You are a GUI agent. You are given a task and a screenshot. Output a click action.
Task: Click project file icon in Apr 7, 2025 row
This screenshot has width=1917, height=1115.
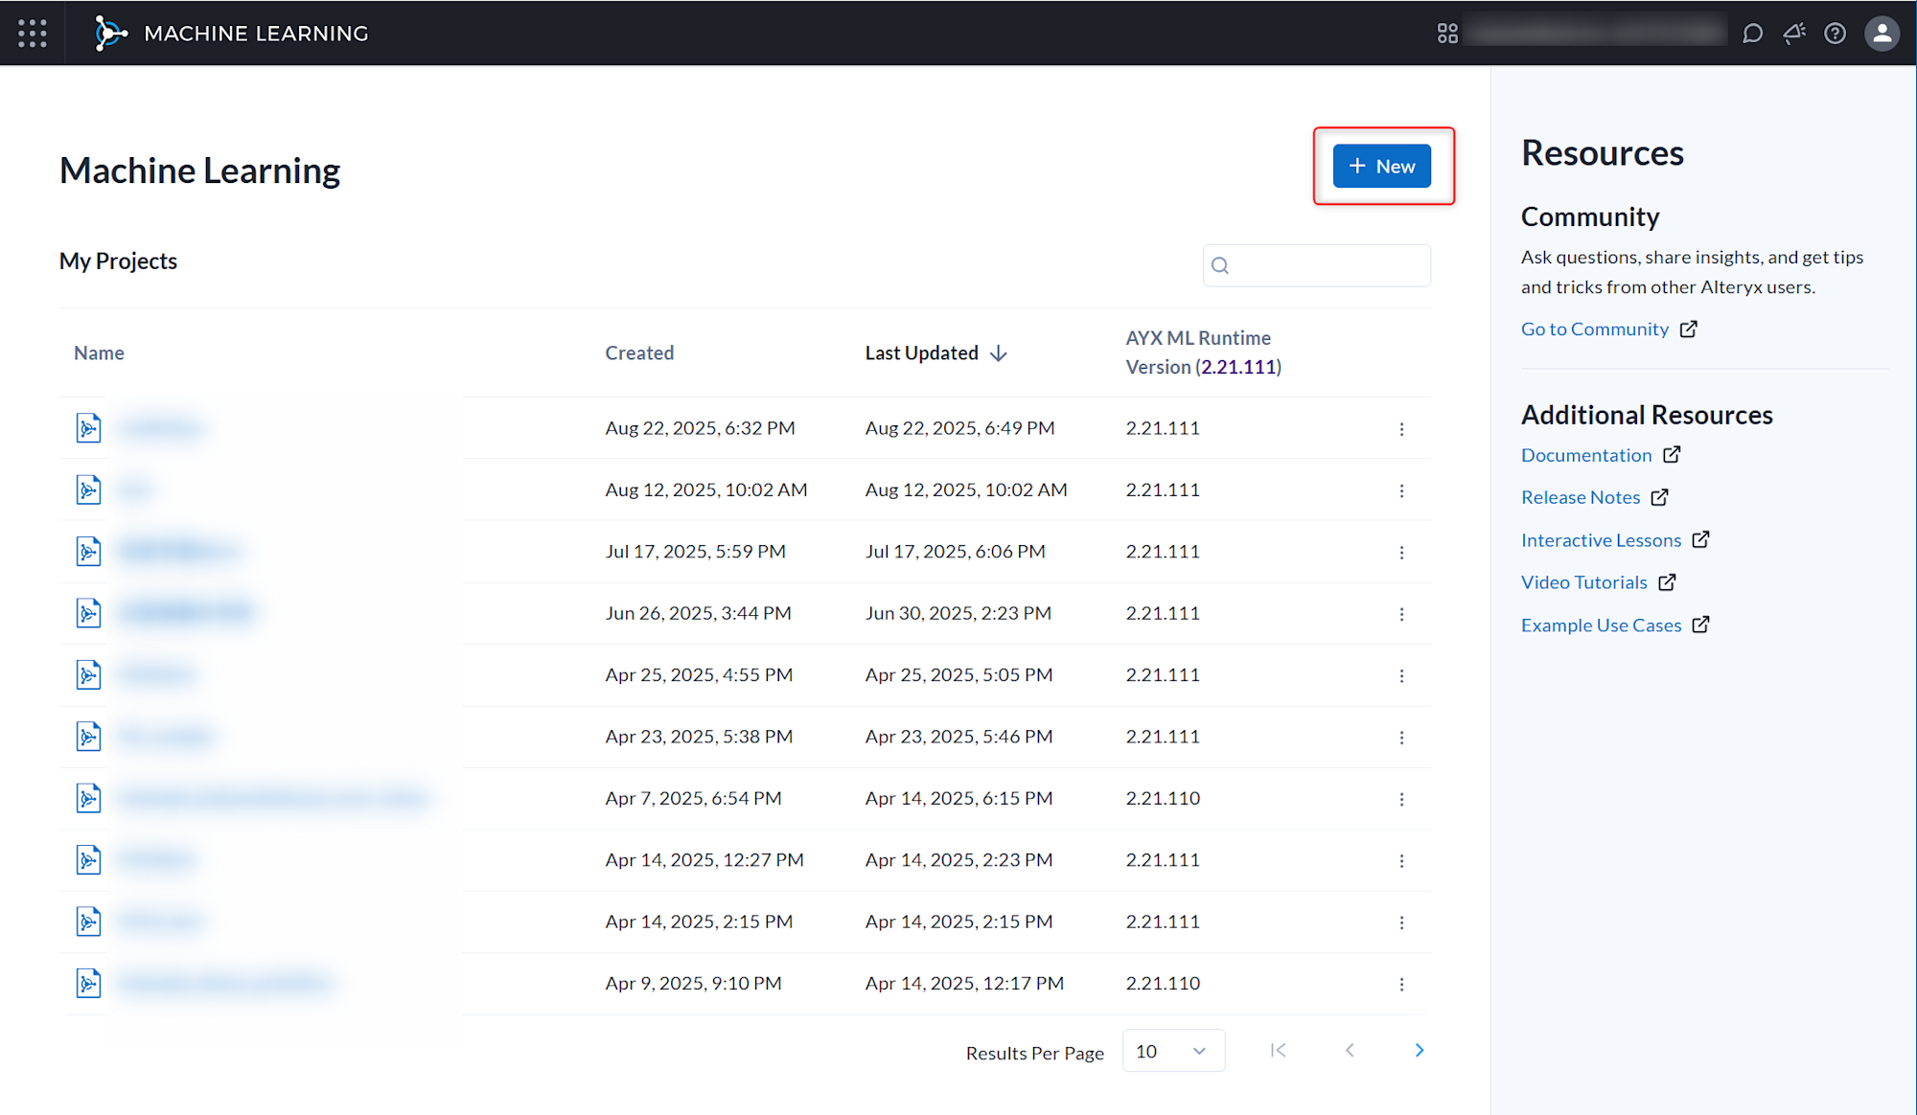click(88, 798)
